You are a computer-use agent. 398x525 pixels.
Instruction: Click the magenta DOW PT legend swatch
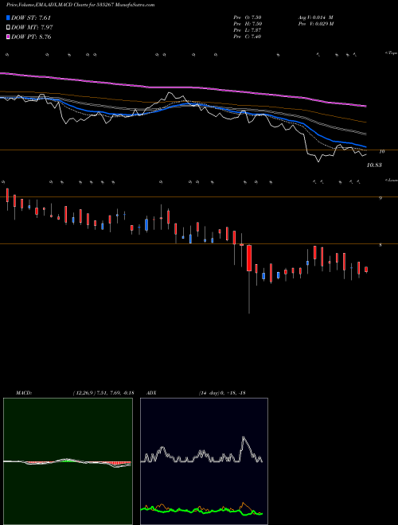pos(8,37)
